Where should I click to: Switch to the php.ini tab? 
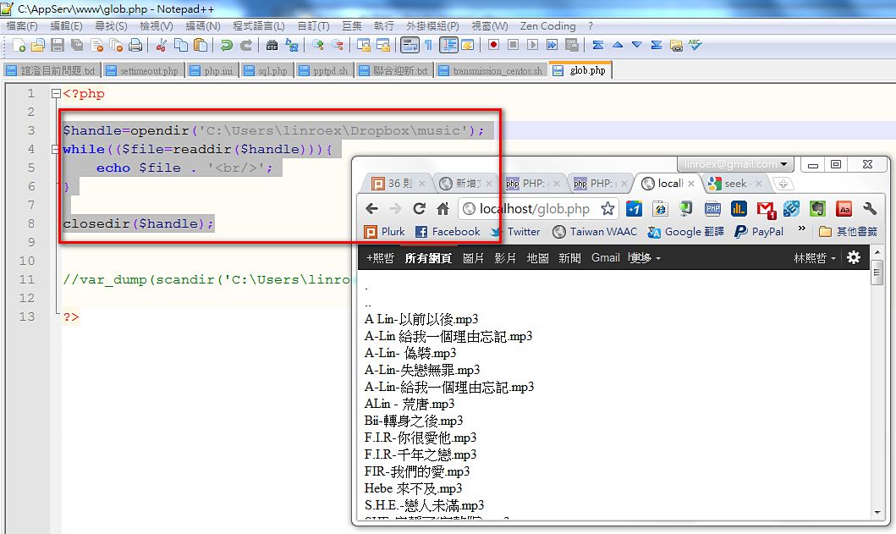[212, 71]
